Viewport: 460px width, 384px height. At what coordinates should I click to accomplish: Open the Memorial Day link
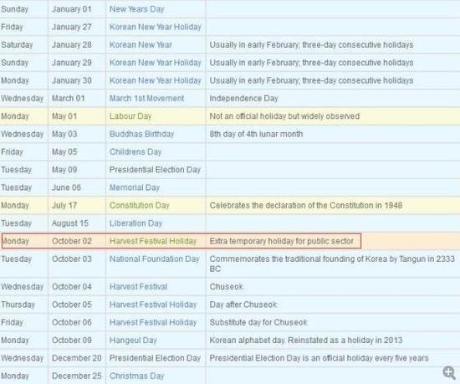(x=135, y=187)
